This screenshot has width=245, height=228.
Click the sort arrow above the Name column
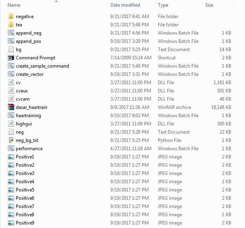pos(56,1)
